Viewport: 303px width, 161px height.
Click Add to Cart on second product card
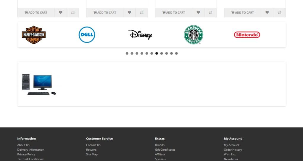(x=105, y=12)
